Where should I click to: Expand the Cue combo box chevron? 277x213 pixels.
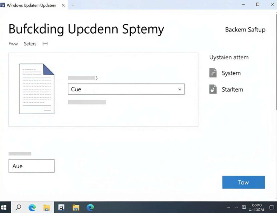point(180,89)
